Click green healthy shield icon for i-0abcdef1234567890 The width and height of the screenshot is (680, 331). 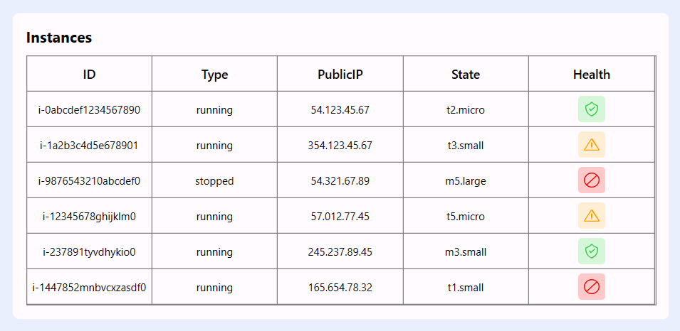click(x=591, y=109)
